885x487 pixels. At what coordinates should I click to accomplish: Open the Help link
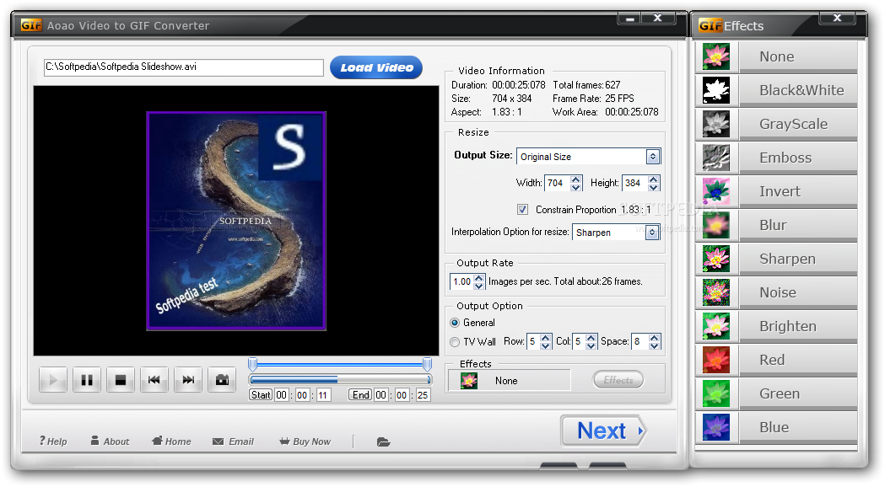(53, 442)
